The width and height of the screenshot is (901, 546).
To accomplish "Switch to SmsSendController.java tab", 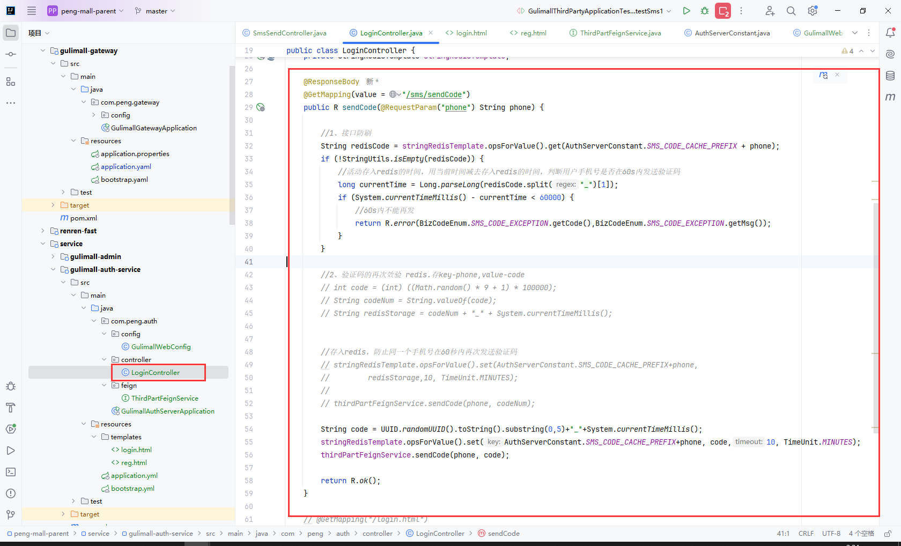I will [x=284, y=33].
